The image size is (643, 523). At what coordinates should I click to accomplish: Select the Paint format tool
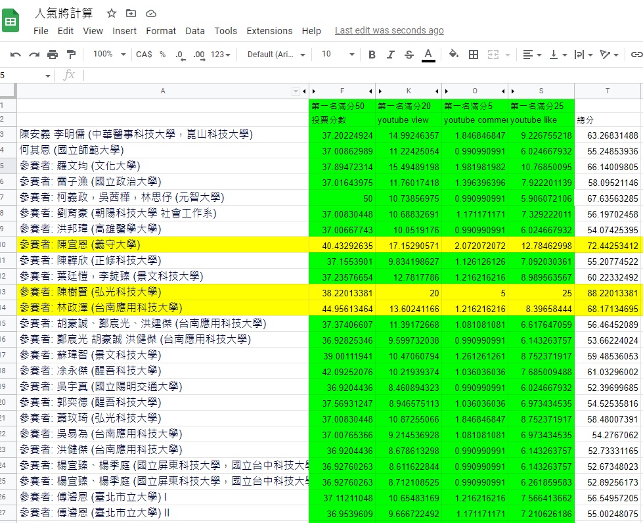[x=71, y=55]
